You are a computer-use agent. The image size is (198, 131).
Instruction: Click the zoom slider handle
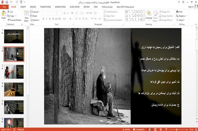177,130
